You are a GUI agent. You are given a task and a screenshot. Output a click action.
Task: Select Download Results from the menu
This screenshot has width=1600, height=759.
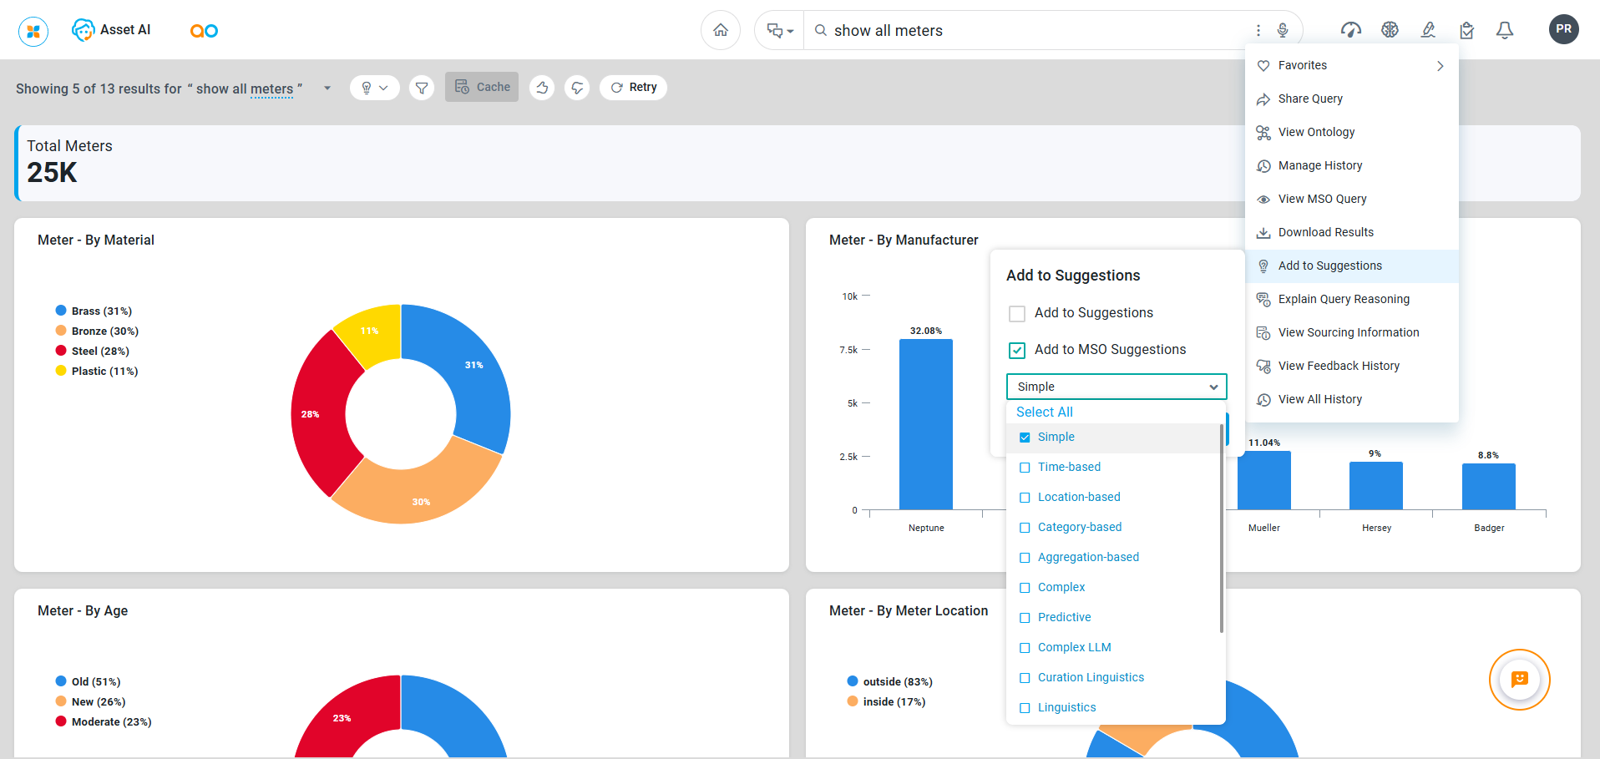pos(1325,232)
